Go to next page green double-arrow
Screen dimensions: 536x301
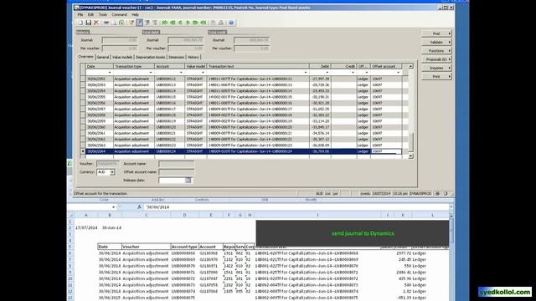(195, 23)
